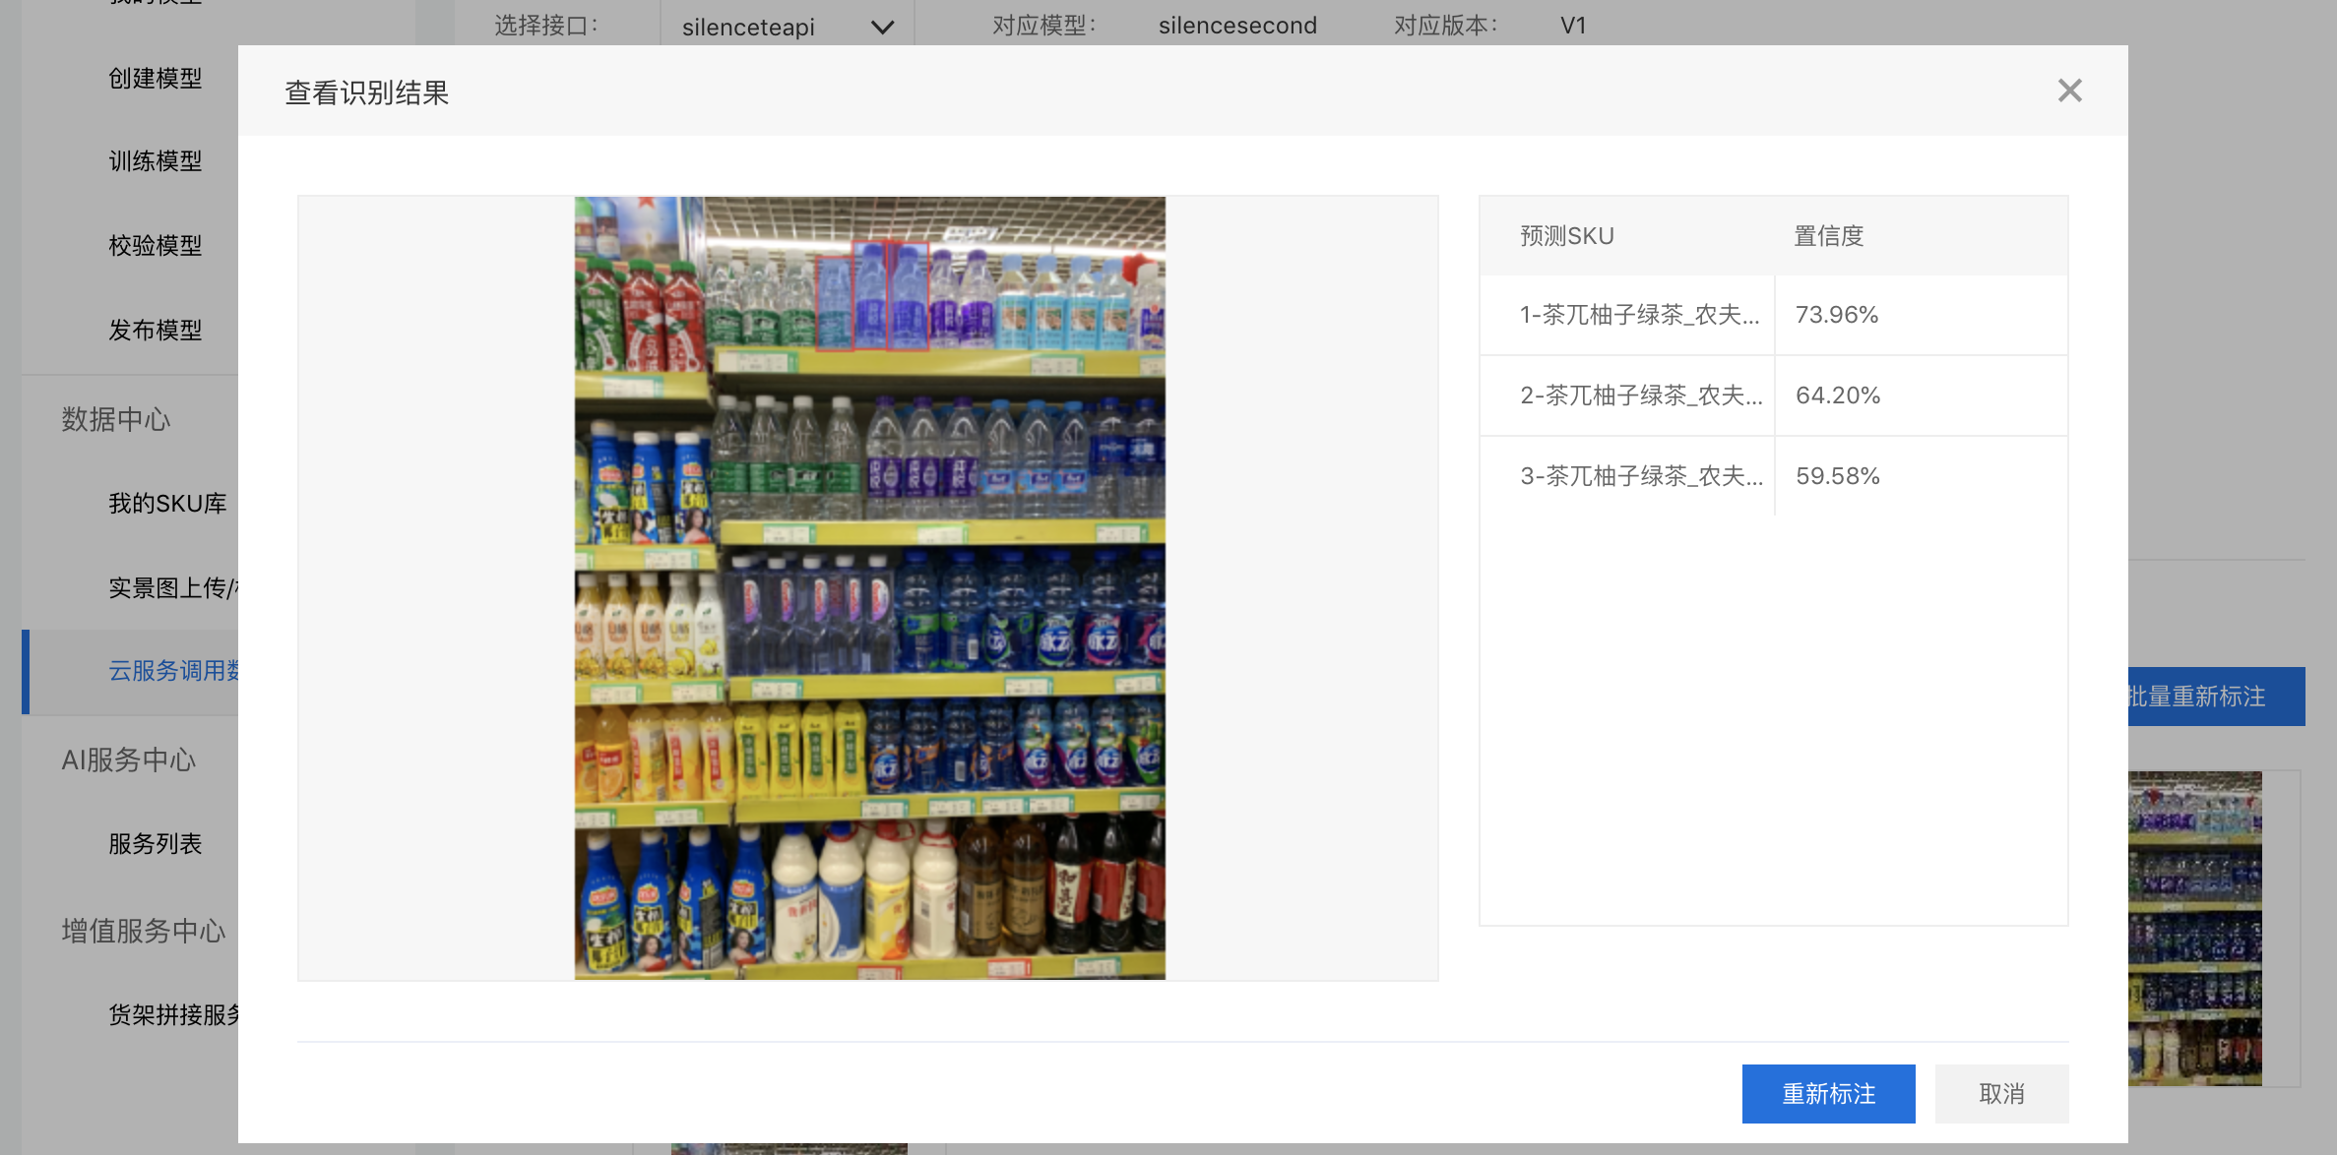Click the V1 version label
Viewport: 2337px width, 1155px height.
pos(1573,26)
